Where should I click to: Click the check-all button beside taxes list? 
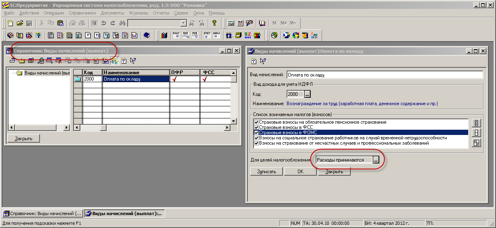click(x=477, y=123)
